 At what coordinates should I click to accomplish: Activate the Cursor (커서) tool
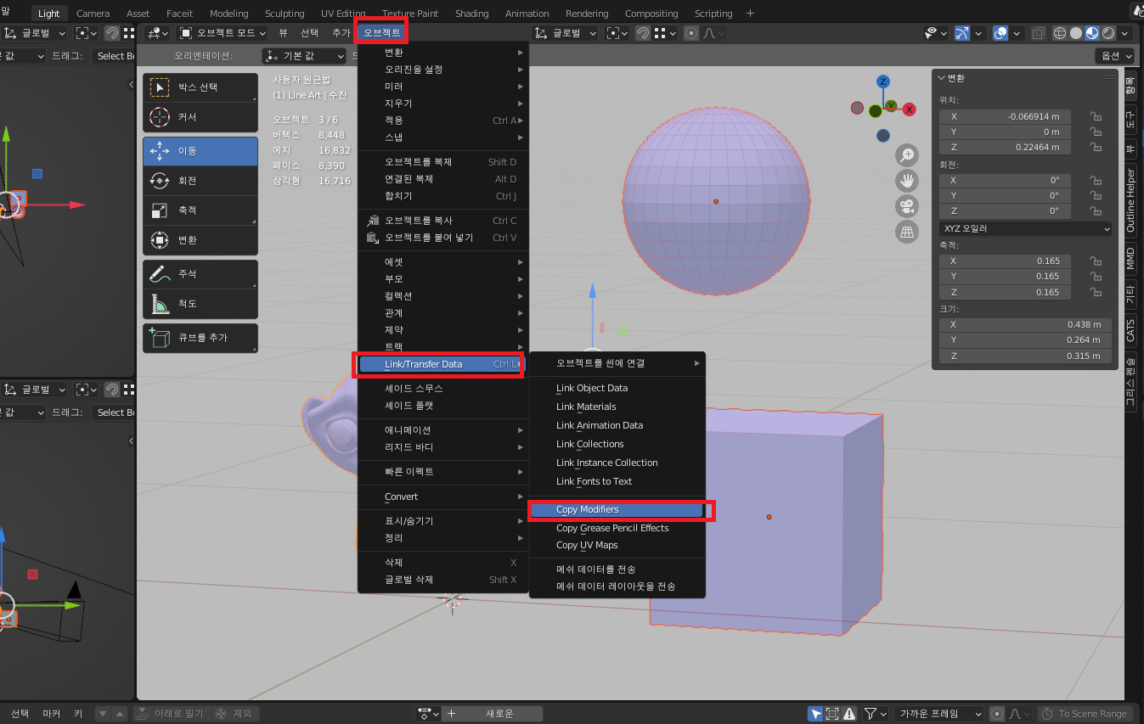pos(200,117)
